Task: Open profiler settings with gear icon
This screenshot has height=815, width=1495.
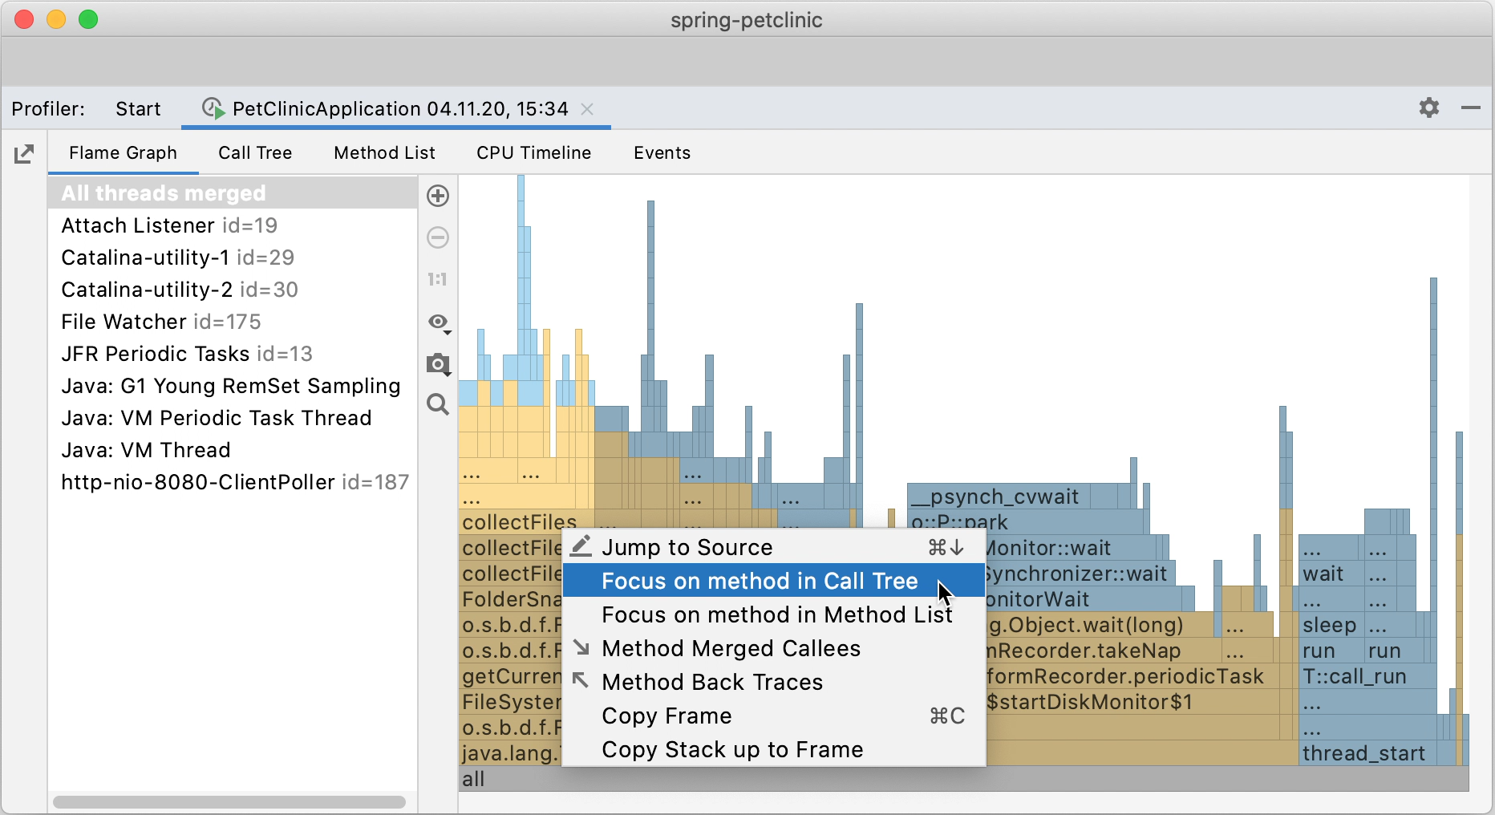Action: tap(1429, 108)
